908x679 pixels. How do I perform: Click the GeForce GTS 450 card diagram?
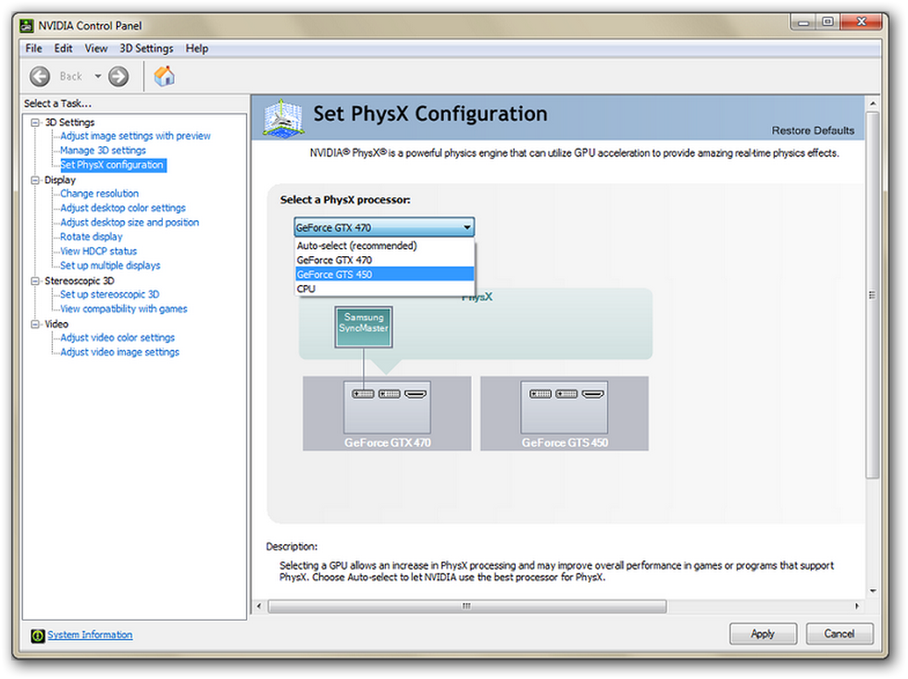coord(564,414)
